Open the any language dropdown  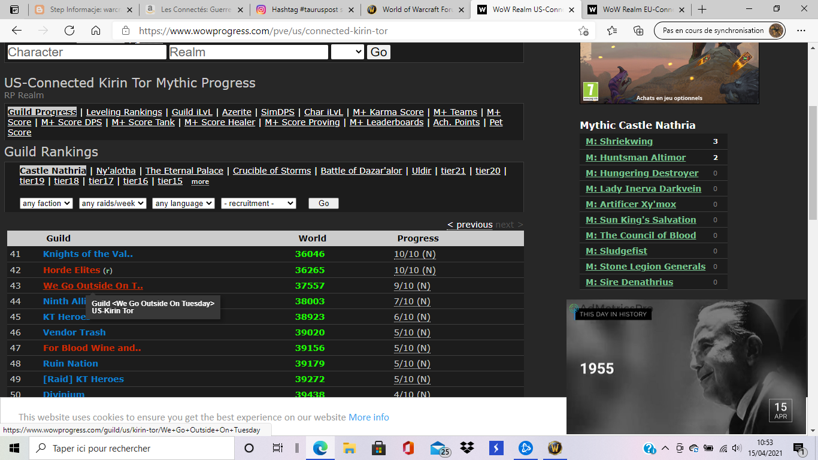coord(183,204)
